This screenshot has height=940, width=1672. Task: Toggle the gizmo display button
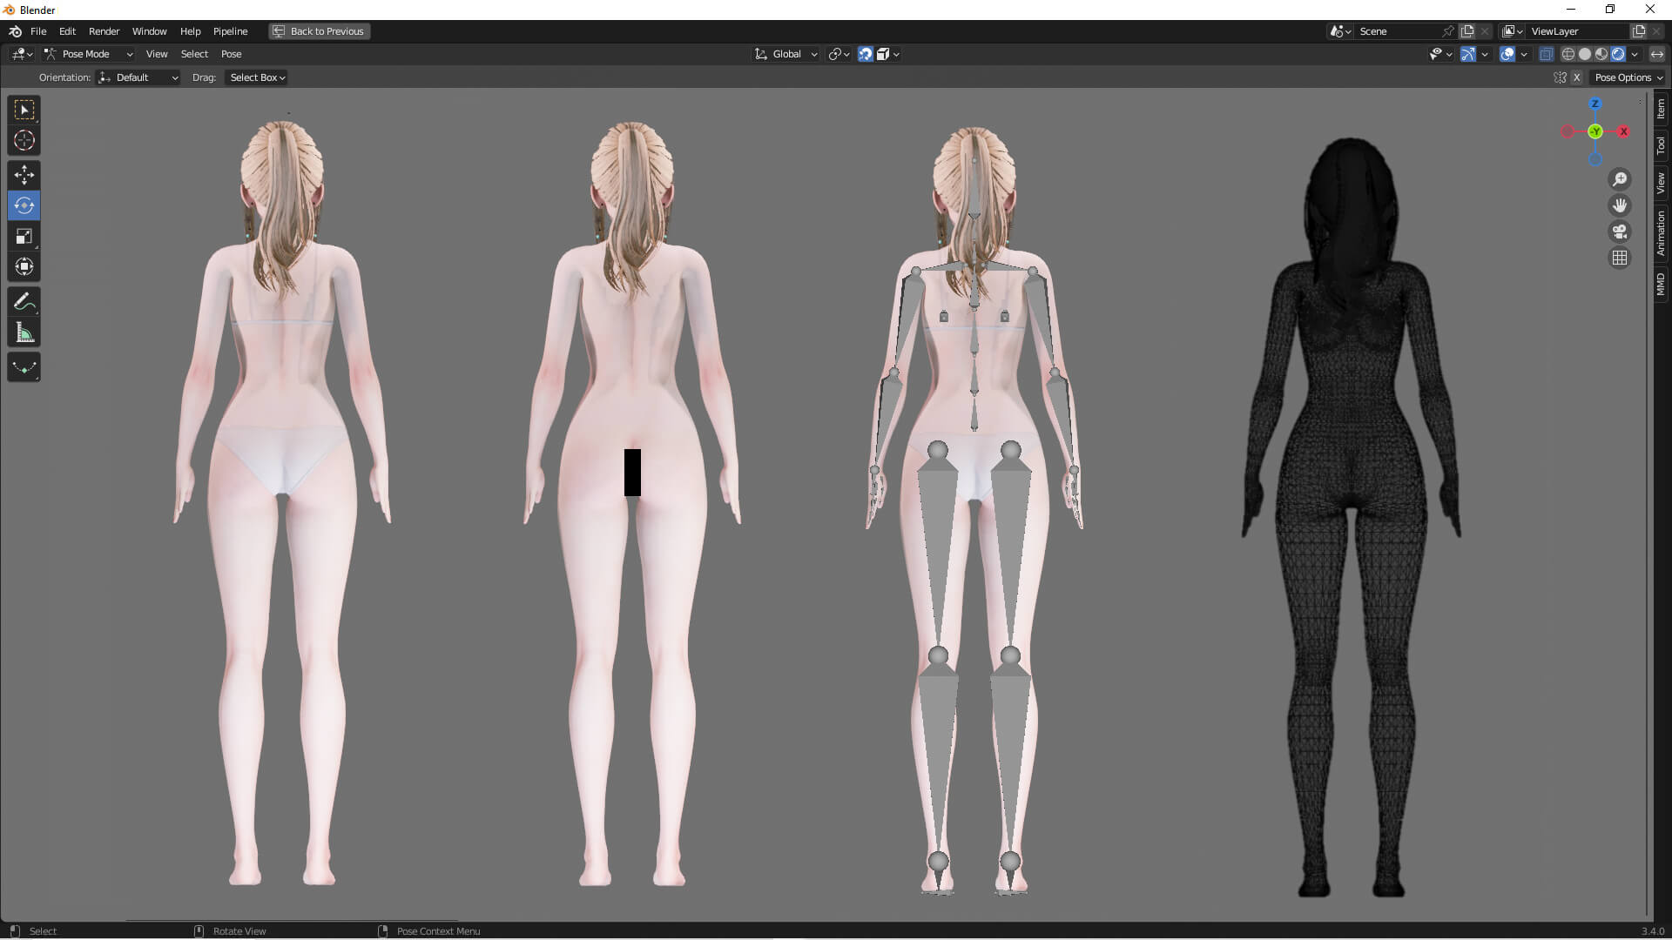1467,54
